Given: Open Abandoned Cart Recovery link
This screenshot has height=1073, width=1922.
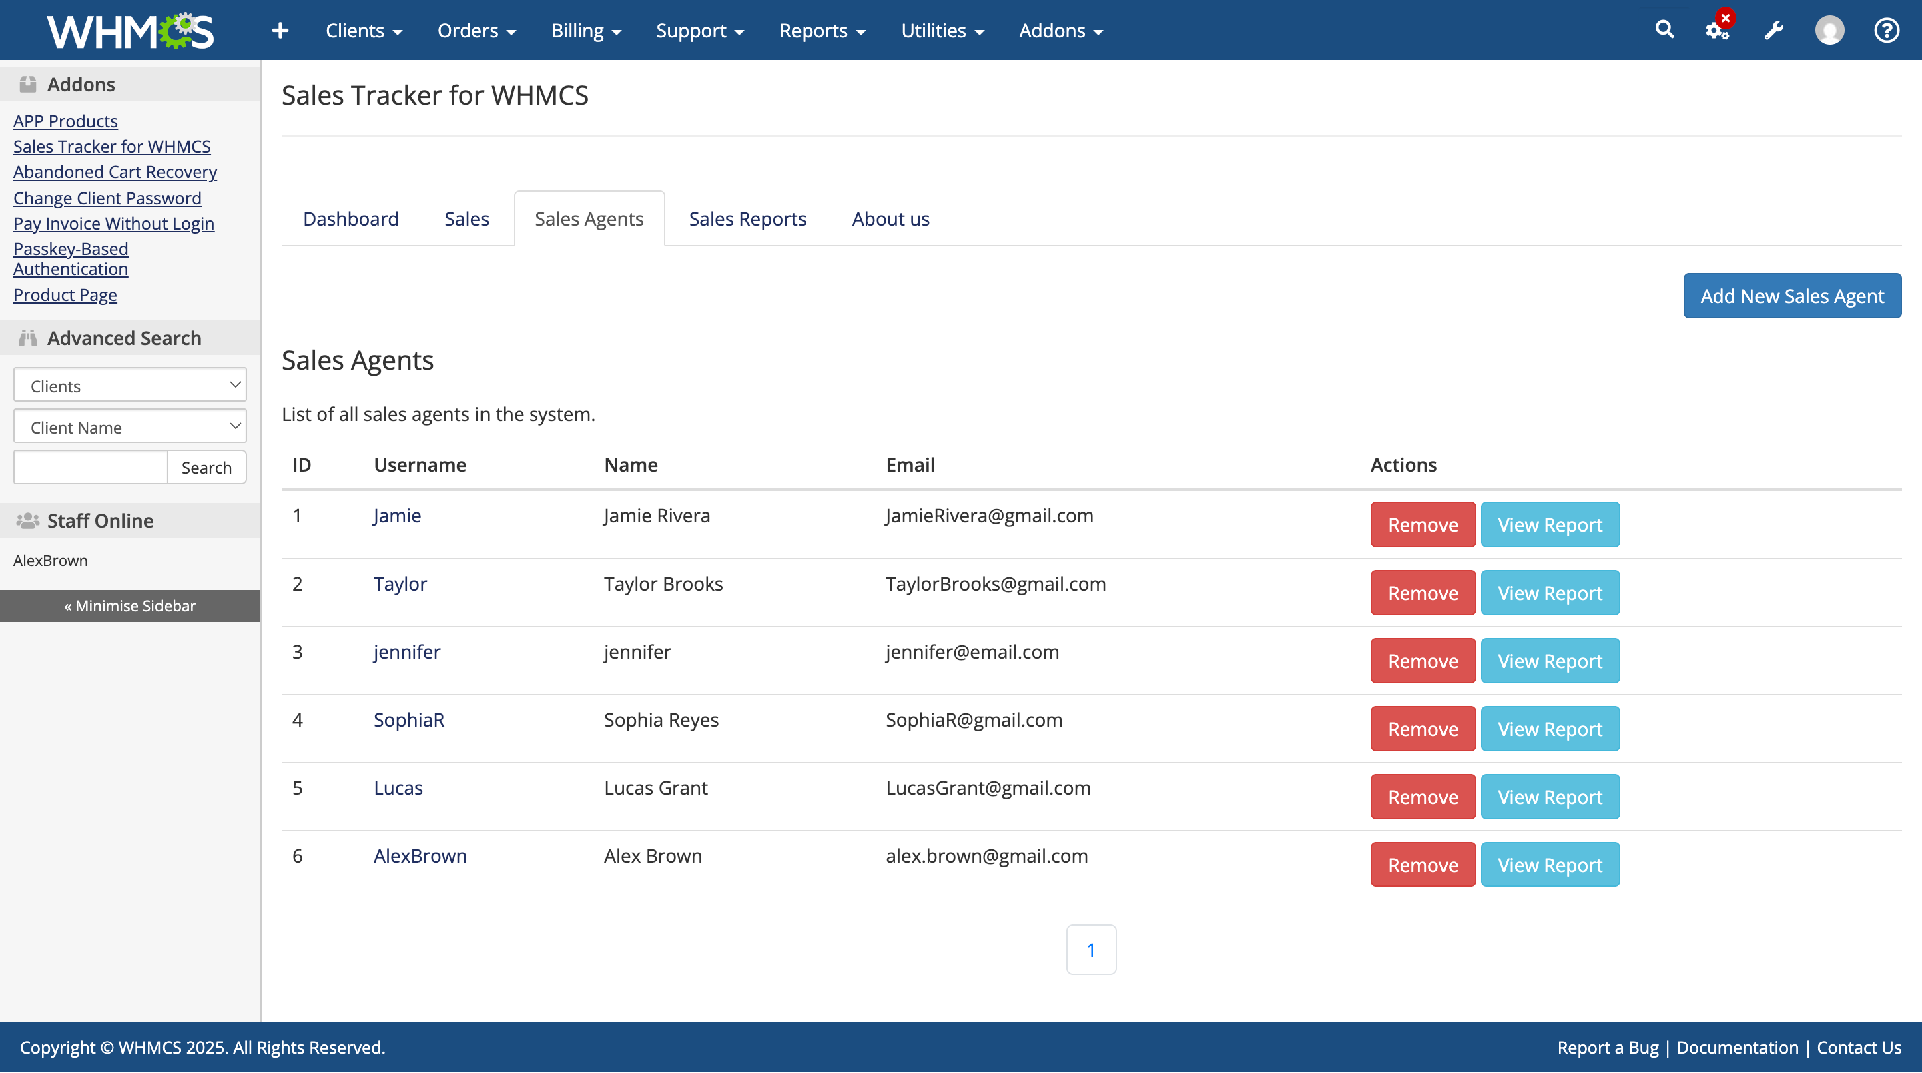Looking at the screenshot, I should (115, 172).
